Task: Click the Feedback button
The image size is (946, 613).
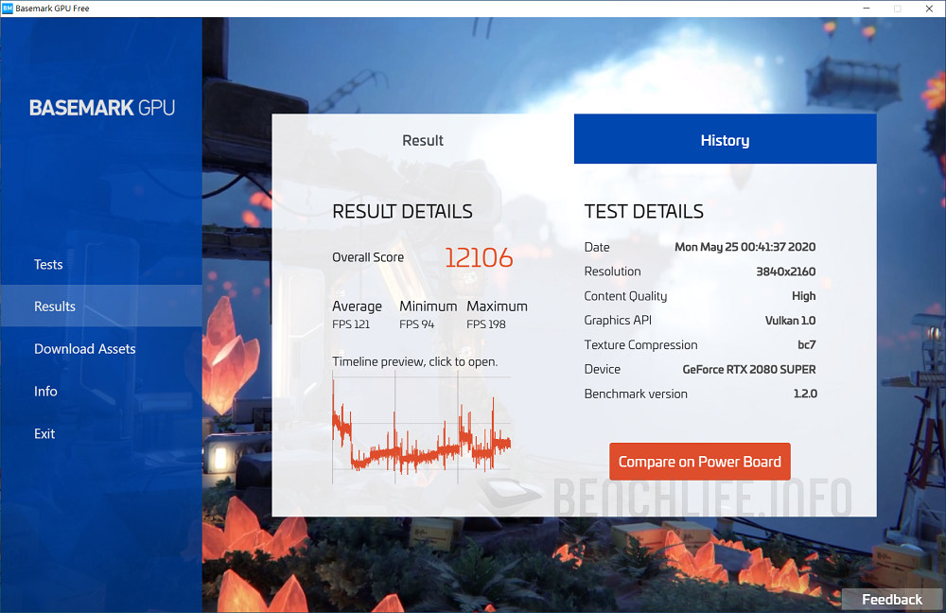Action: pos(890,599)
